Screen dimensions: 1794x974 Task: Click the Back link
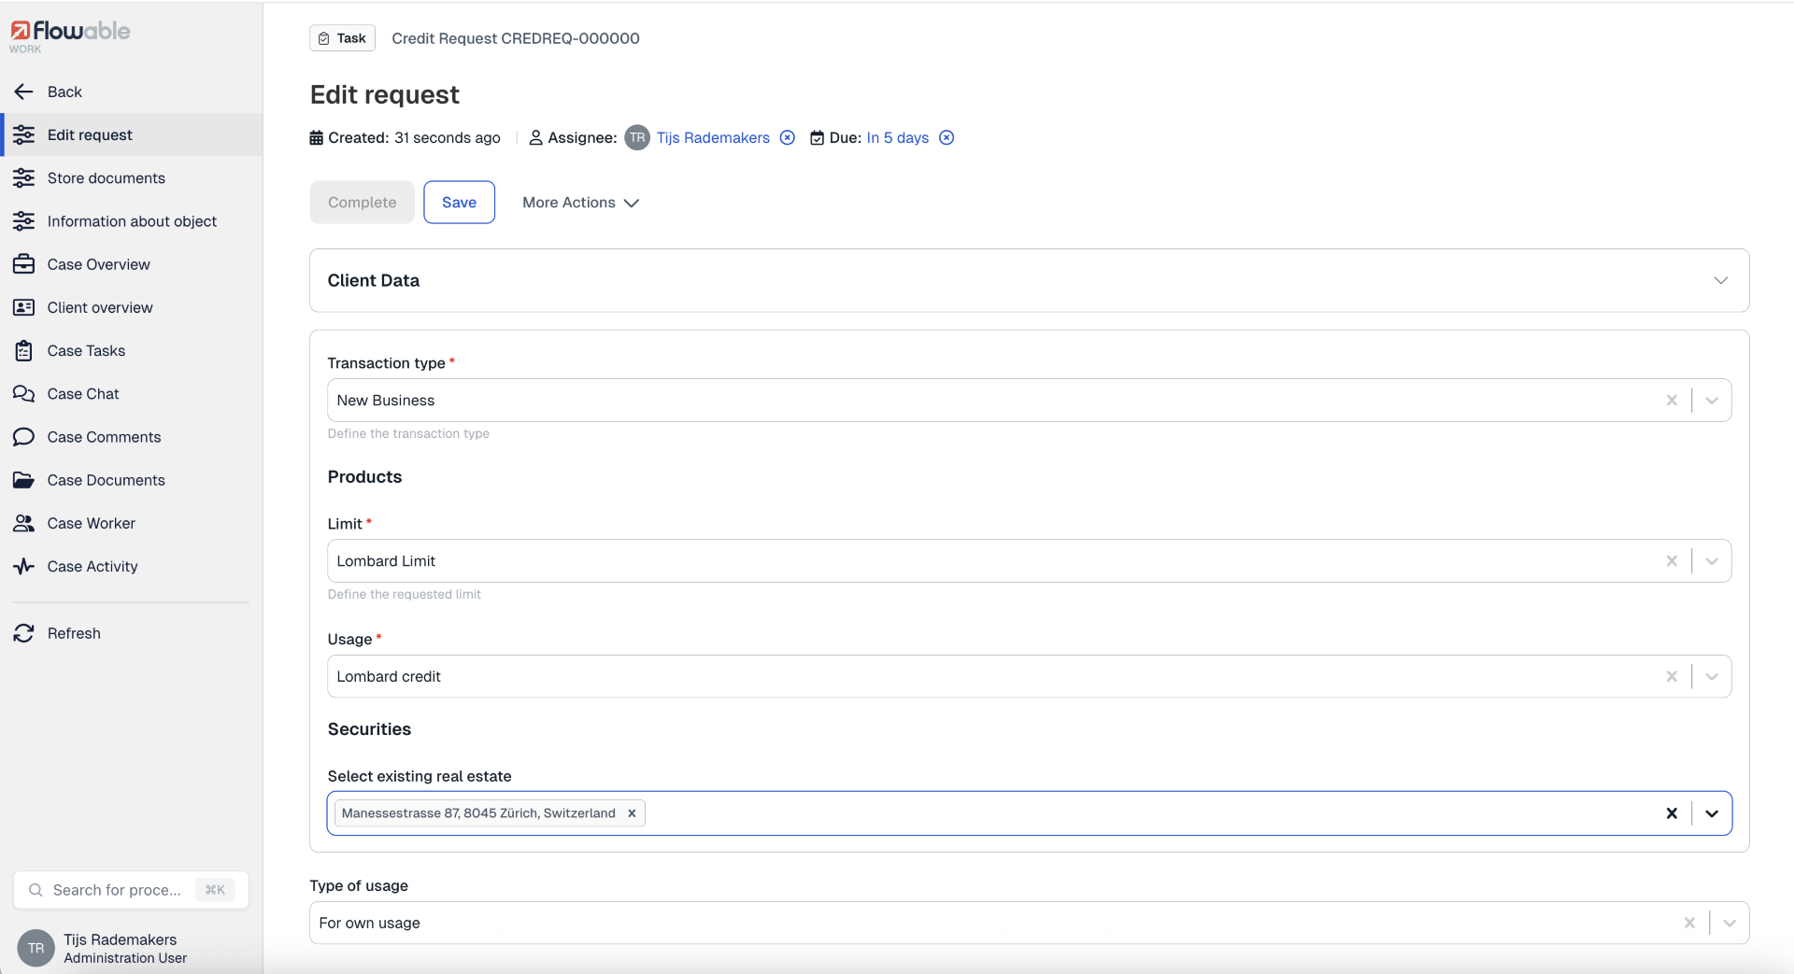pos(132,92)
